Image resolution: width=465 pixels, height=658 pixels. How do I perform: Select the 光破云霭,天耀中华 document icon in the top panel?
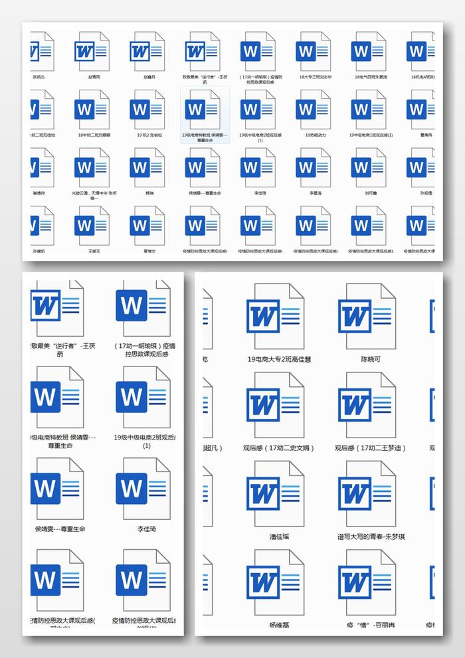point(92,168)
